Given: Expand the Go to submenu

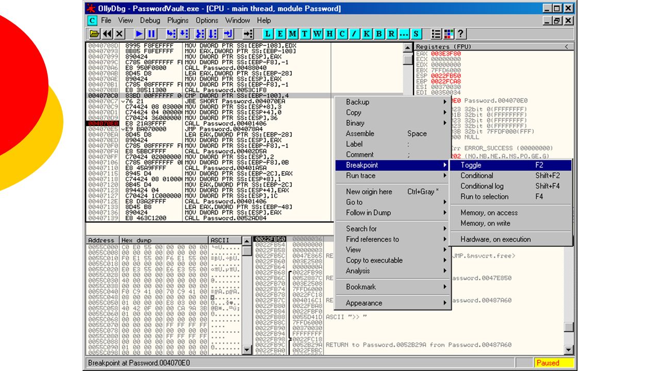Looking at the screenshot, I should (x=393, y=202).
